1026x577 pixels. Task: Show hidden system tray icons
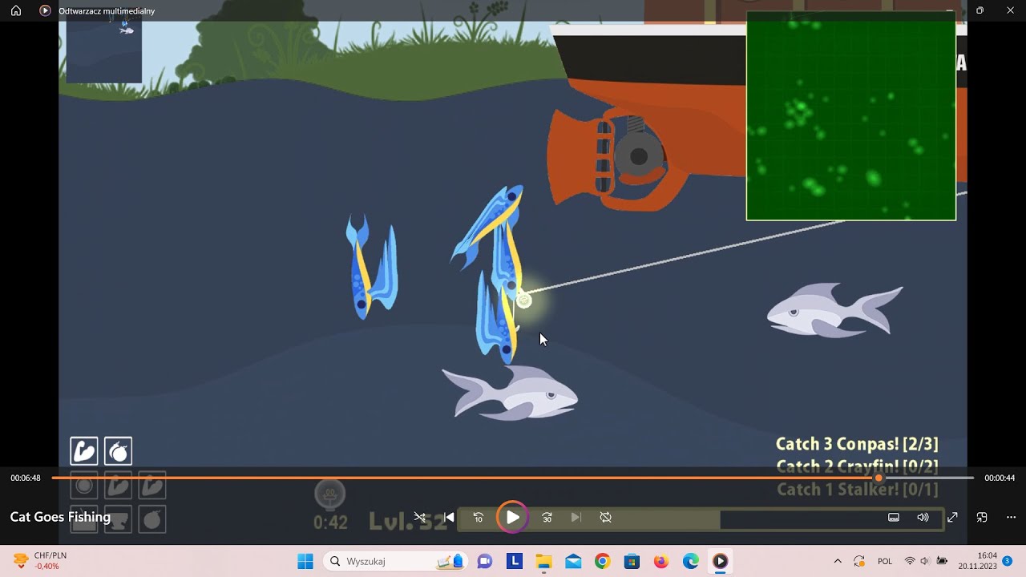838,561
